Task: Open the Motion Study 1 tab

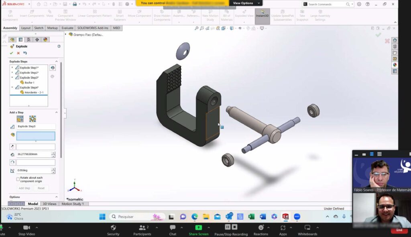Action: (x=73, y=204)
